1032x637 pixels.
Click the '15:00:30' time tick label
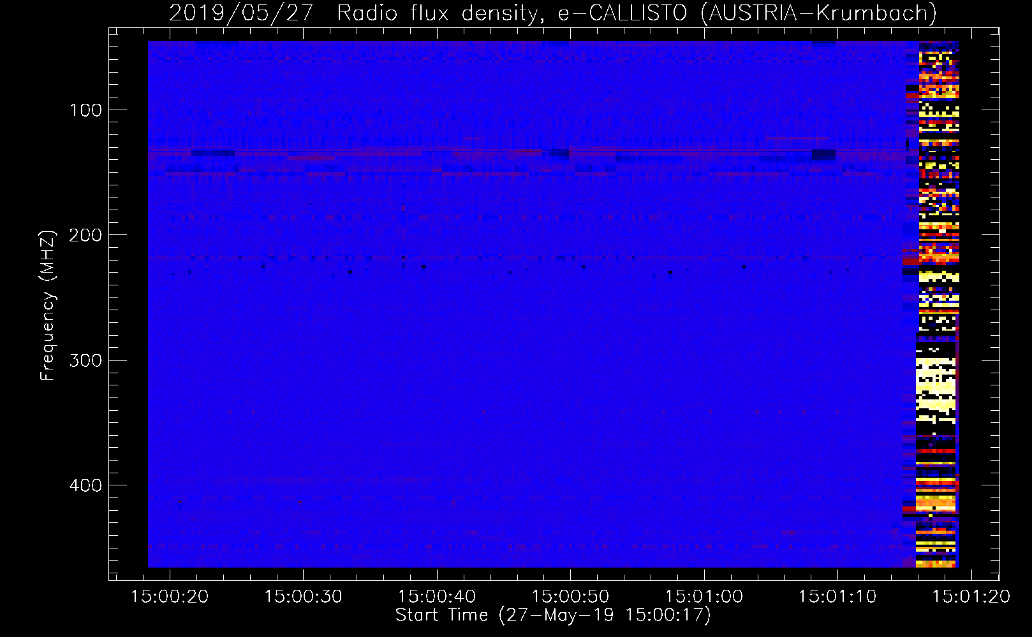tap(303, 596)
